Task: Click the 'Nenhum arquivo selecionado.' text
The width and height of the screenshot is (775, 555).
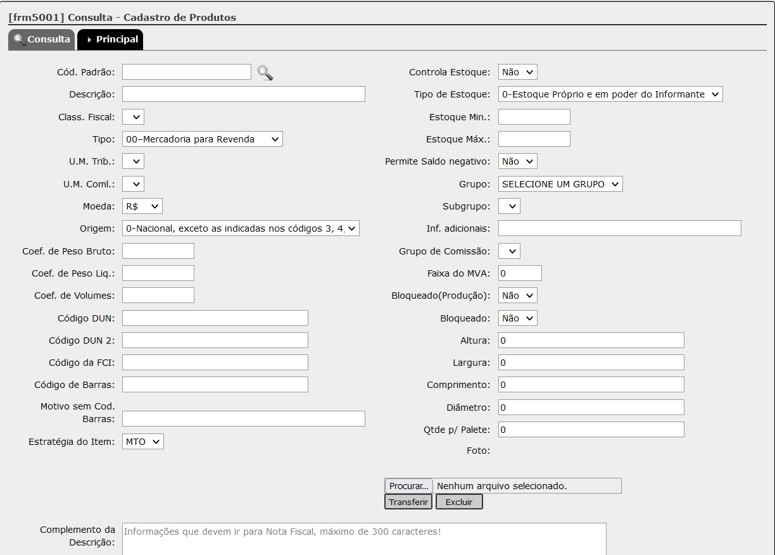Action: click(502, 486)
